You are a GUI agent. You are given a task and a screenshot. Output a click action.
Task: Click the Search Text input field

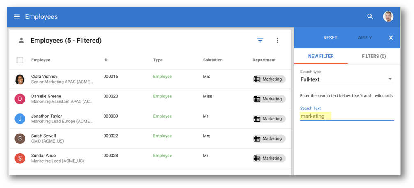click(x=347, y=116)
